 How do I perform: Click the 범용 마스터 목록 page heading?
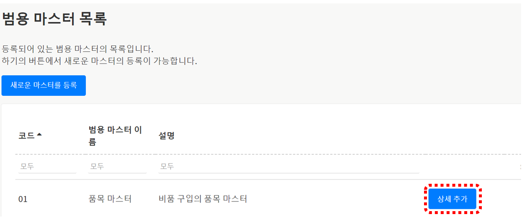pyautogui.click(x=54, y=19)
